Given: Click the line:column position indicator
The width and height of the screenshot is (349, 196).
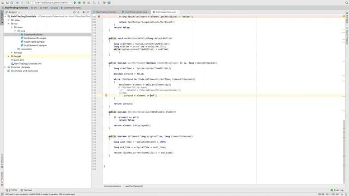Looking at the screenshot, I should coord(321,194).
